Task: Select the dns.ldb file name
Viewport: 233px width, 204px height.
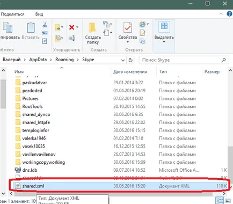Action: pos(30,170)
